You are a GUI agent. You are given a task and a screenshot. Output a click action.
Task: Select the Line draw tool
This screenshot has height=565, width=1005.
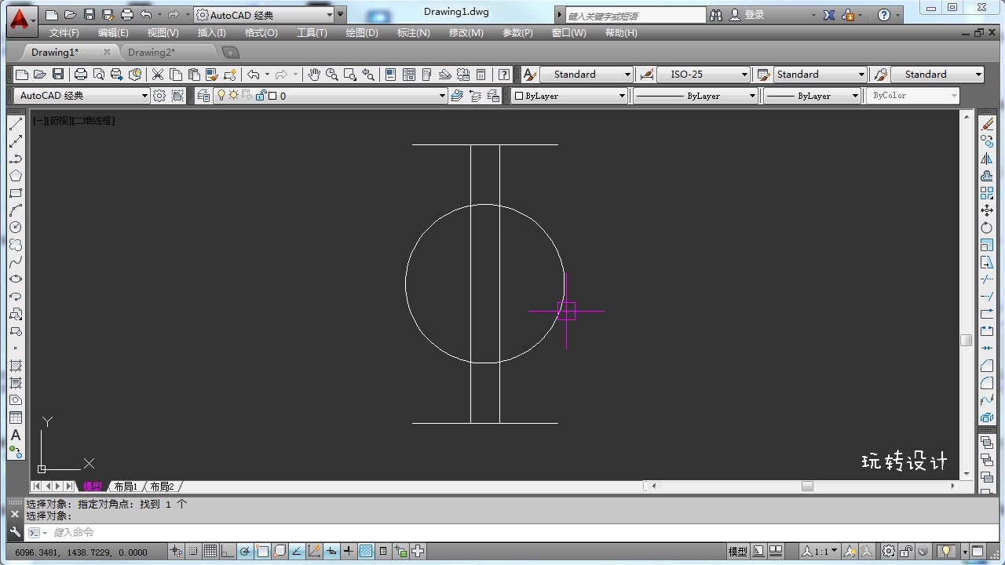pos(16,124)
